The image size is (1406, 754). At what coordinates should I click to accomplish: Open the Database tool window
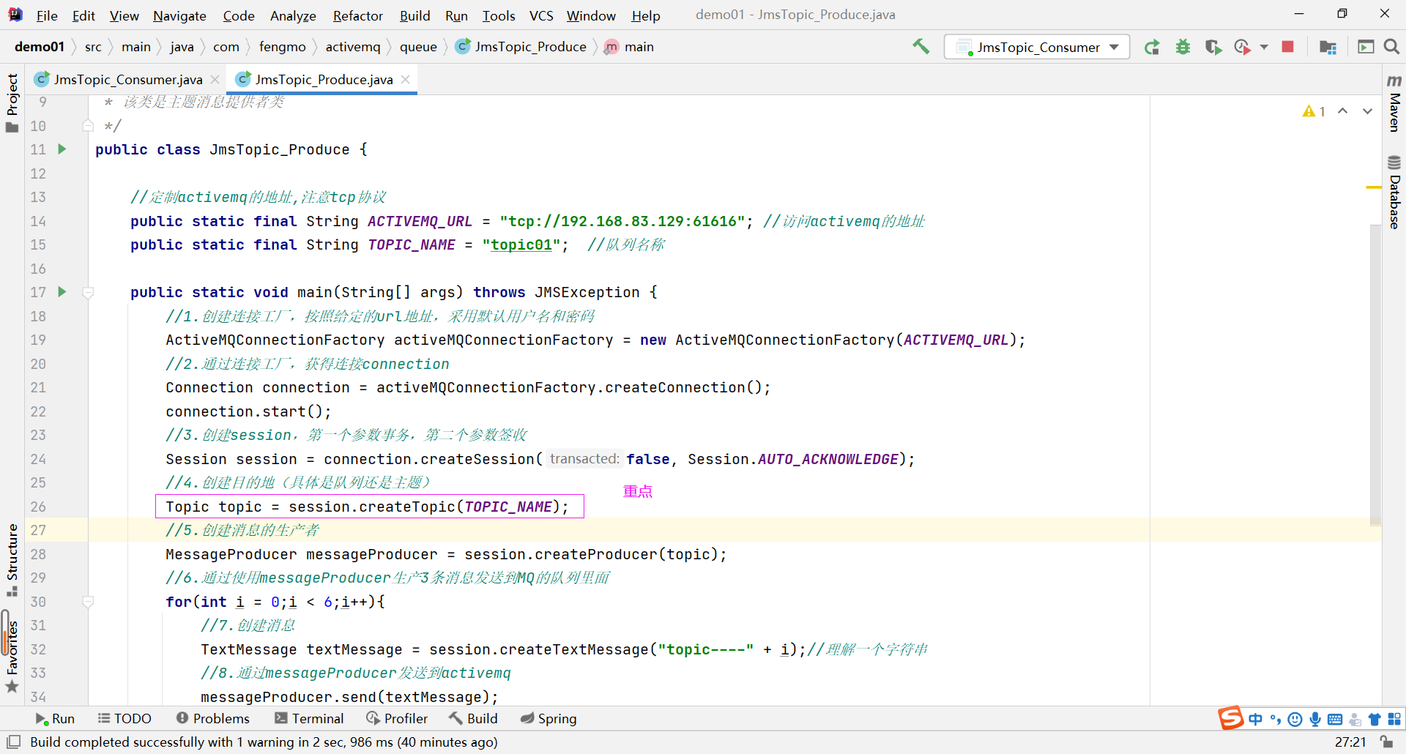(1394, 193)
